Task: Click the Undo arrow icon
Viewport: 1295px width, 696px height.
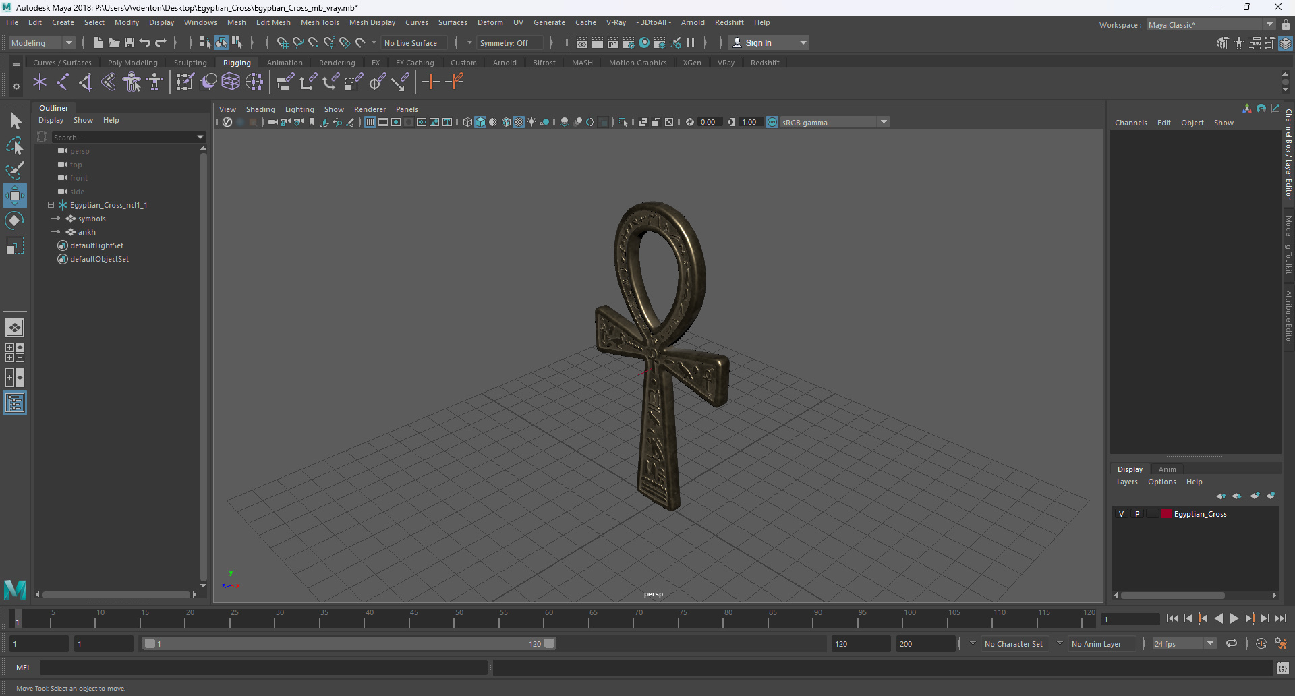Action: tap(145, 42)
